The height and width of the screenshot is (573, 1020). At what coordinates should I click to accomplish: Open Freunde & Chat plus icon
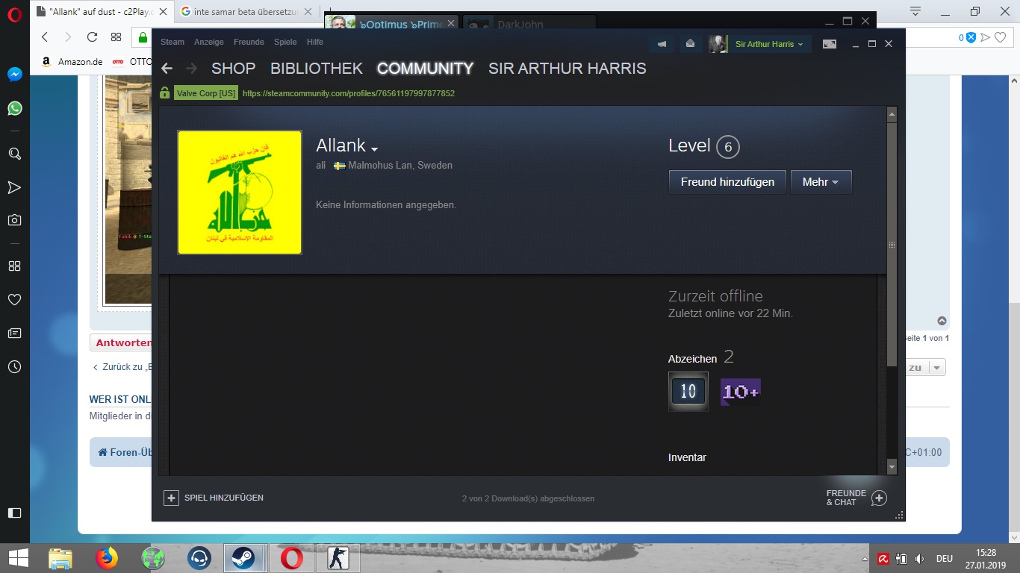pyautogui.click(x=879, y=498)
